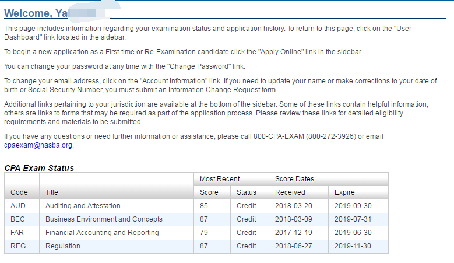Click Financial Accounting and Reporting title

[102, 233]
